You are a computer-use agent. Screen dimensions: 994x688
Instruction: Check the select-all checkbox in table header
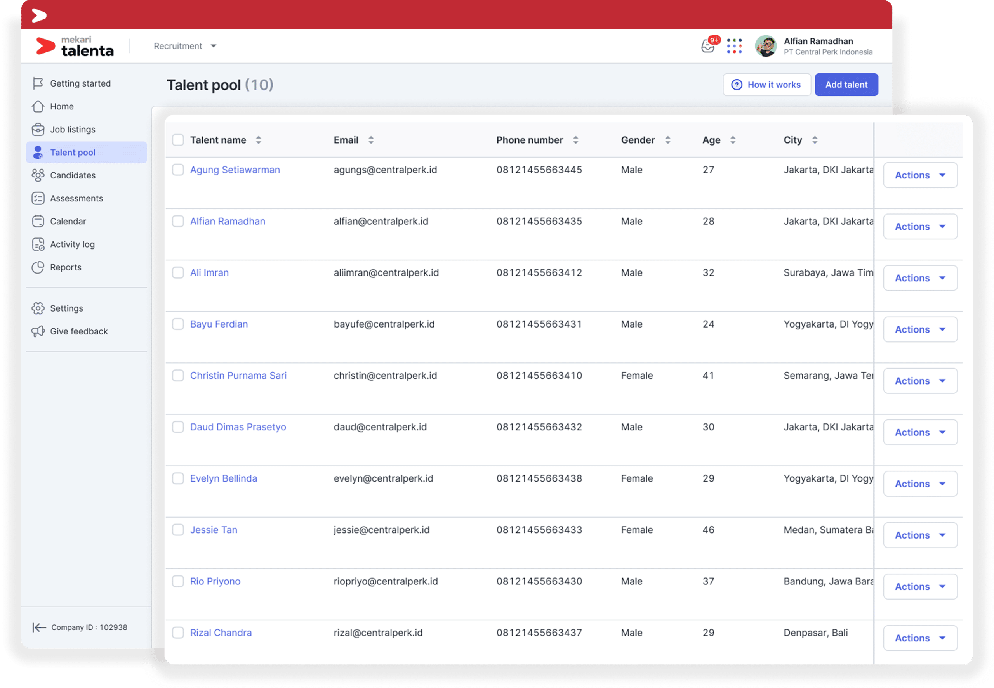coord(178,140)
